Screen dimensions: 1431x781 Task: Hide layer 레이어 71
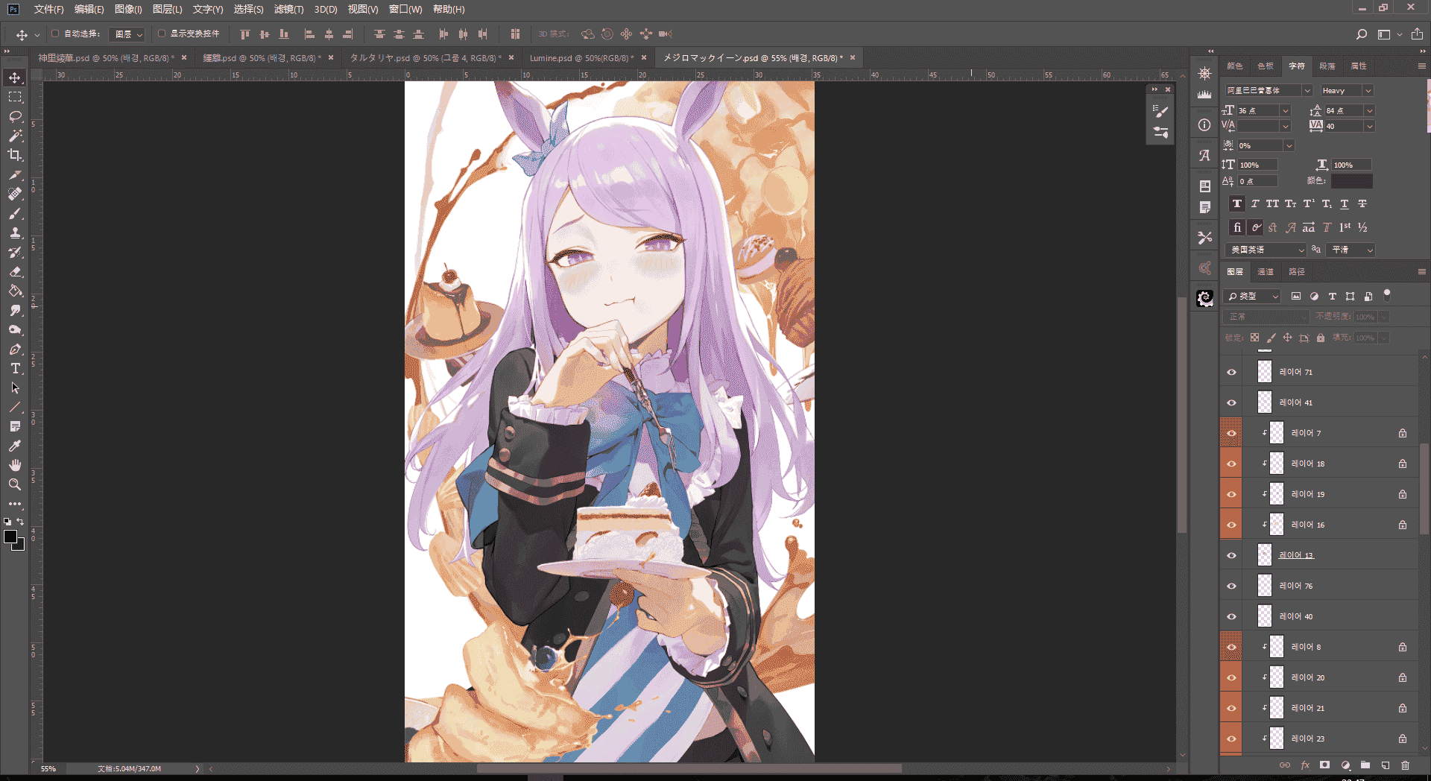pyautogui.click(x=1231, y=372)
